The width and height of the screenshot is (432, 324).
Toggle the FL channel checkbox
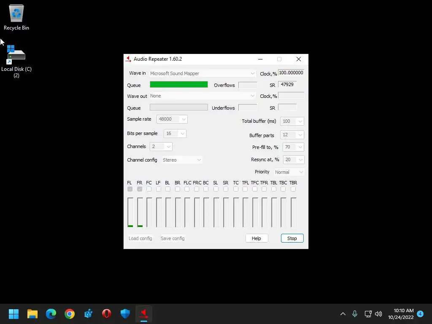pyautogui.click(x=130, y=189)
